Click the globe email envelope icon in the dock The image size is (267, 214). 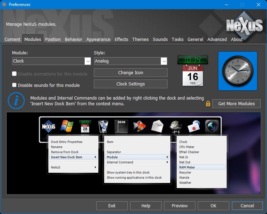tap(194, 126)
